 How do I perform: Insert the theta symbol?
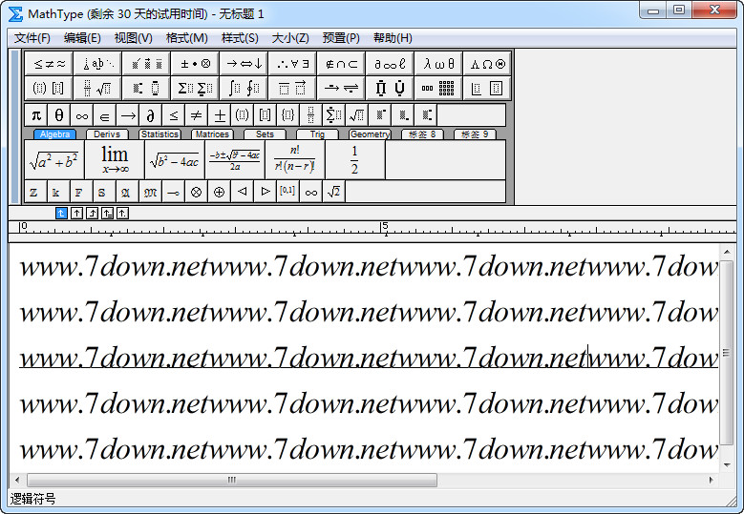(x=59, y=115)
